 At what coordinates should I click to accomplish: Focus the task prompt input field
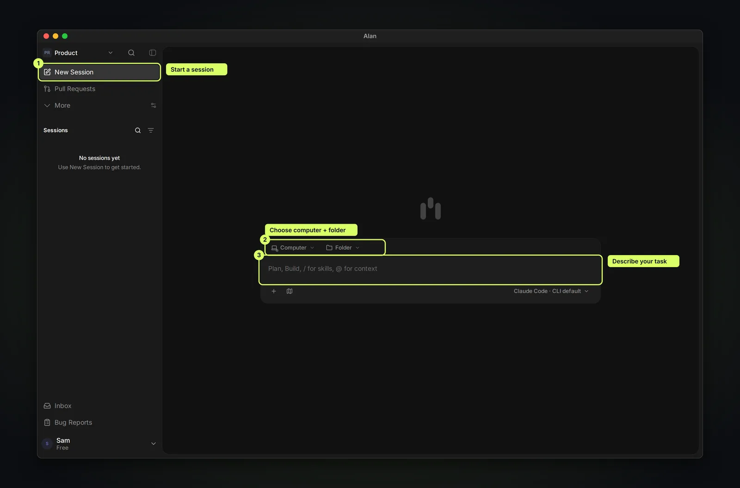430,269
